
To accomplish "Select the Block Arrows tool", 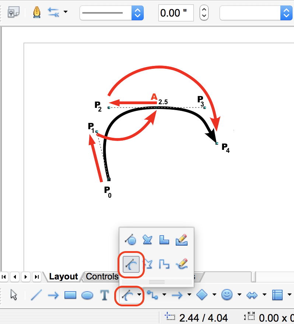I will tap(252, 295).
